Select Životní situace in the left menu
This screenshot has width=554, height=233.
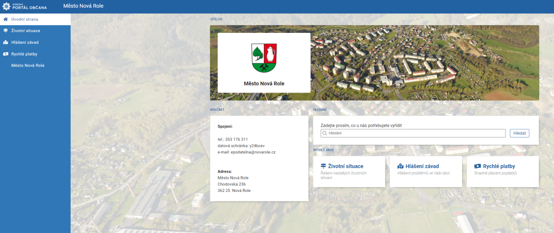tap(26, 31)
